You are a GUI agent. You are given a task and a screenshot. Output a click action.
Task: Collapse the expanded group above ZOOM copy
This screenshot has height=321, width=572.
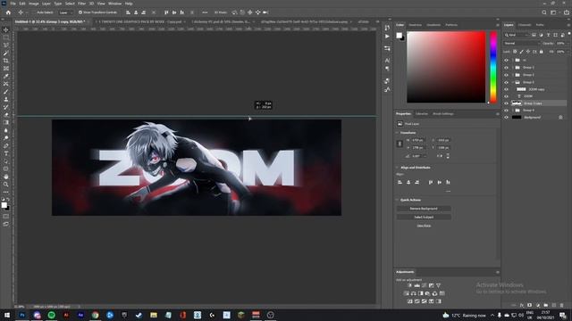pos(512,82)
